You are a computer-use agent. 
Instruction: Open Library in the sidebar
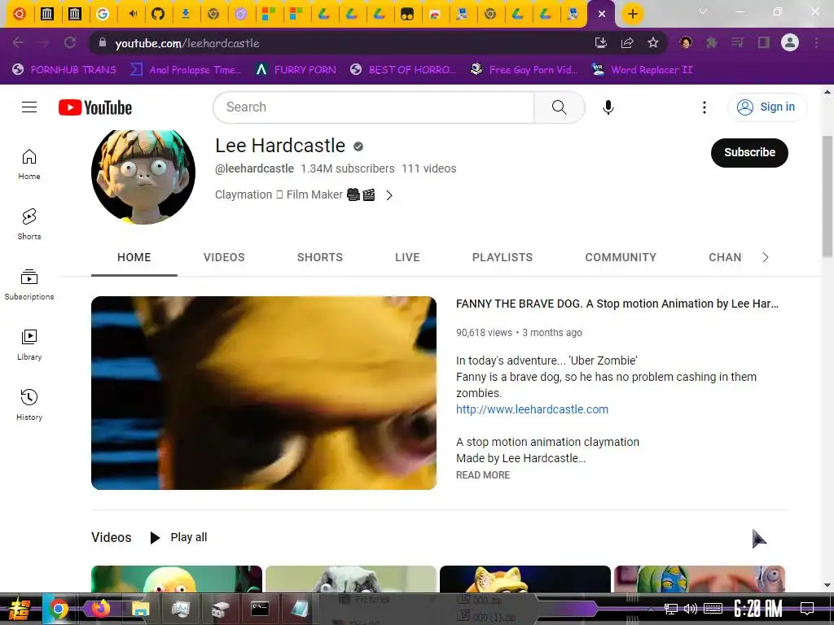29,345
